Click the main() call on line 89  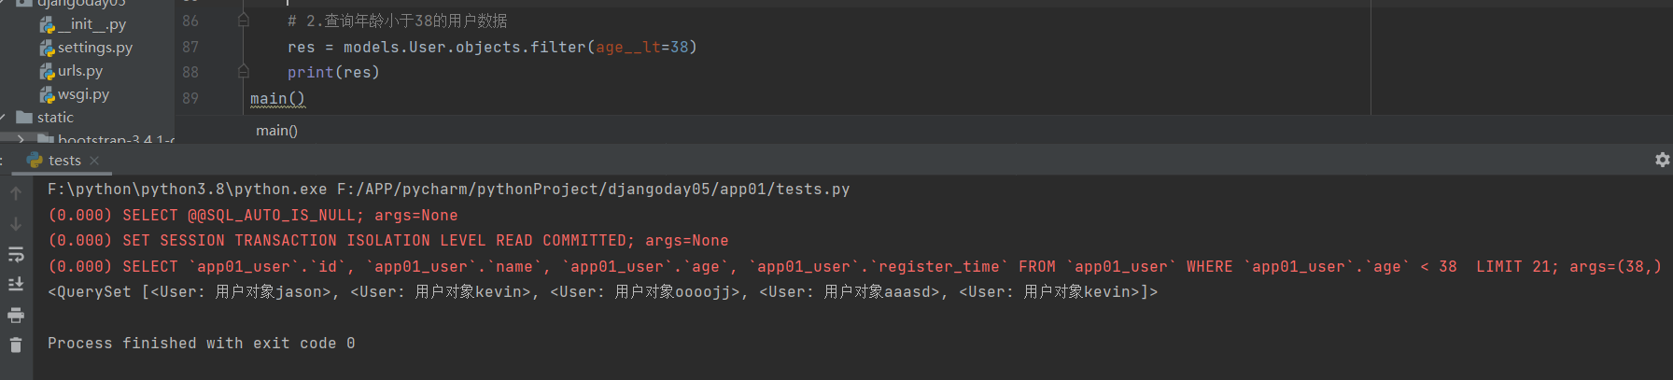(276, 98)
